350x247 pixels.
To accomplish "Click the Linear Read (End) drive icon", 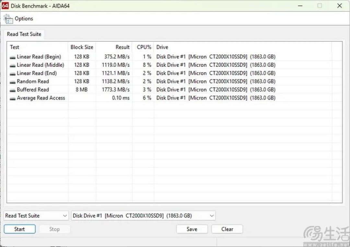I will [13, 74].
